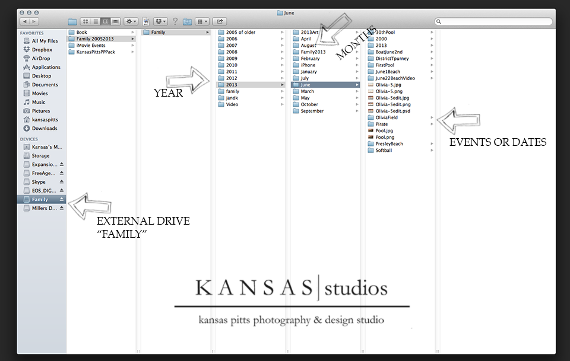This screenshot has height=361, width=570.
Task: Open Applications in Favorites sidebar
Action: point(46,68)
